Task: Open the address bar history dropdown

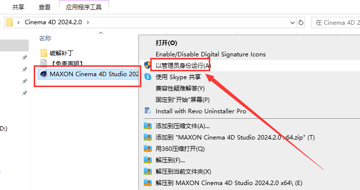Action: 292,23
